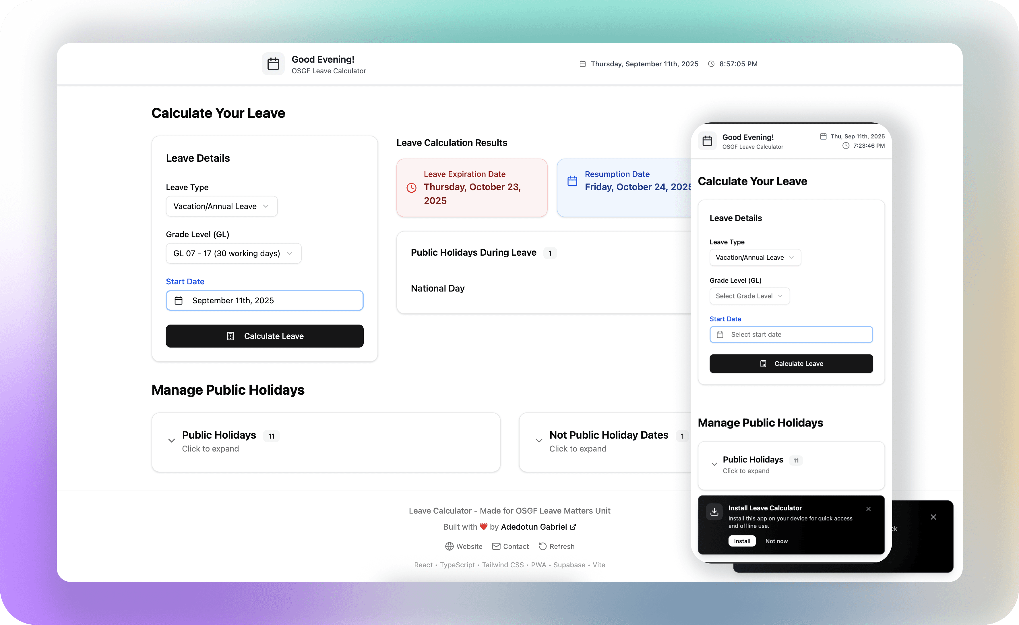Close the Install Leave Calculator prompt
This screenshot has width=1019, height=625.
click(x=869, y=509)
